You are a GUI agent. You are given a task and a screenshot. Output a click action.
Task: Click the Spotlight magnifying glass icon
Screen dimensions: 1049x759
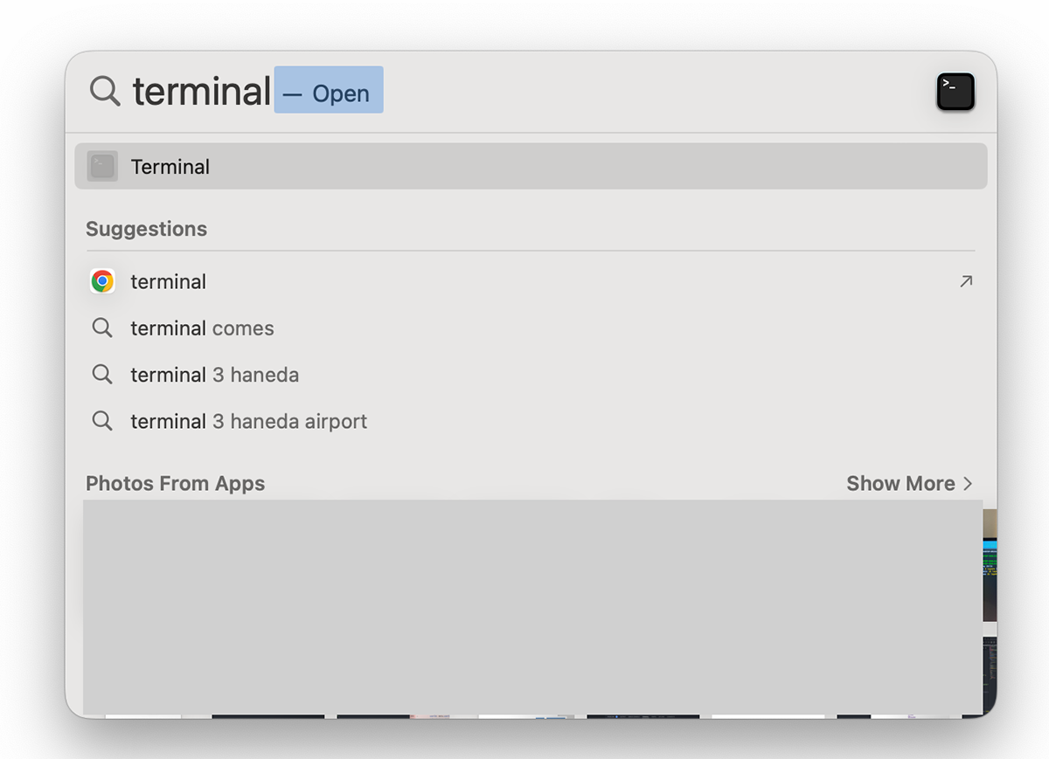coord(105,91)
